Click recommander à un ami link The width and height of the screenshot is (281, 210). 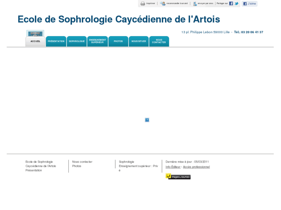(x=177, y=3)
